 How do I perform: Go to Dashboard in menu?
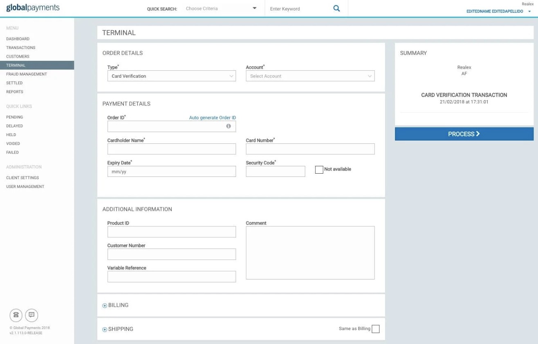click(18, 39)
